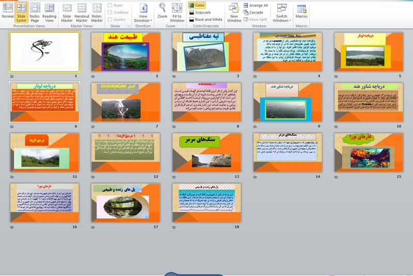Click the star icon under slide 1
Viewport: 413px width, 276px height.
(12, 76)
